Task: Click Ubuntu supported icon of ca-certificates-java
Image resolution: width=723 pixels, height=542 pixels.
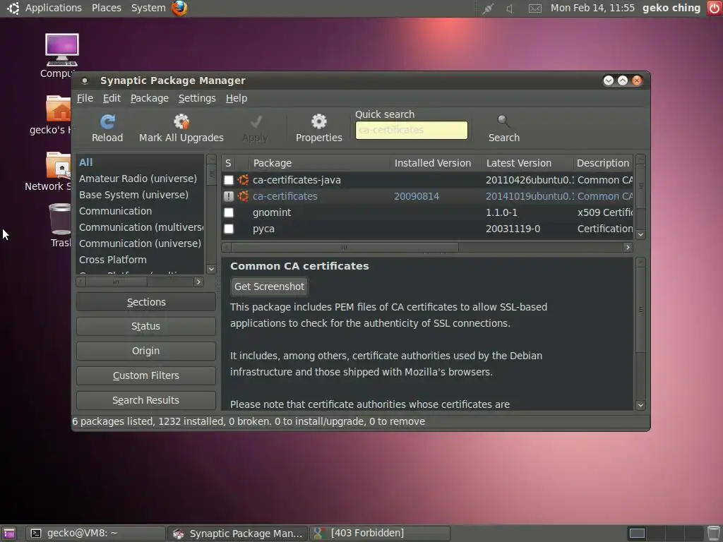Action: coord(243,180)
